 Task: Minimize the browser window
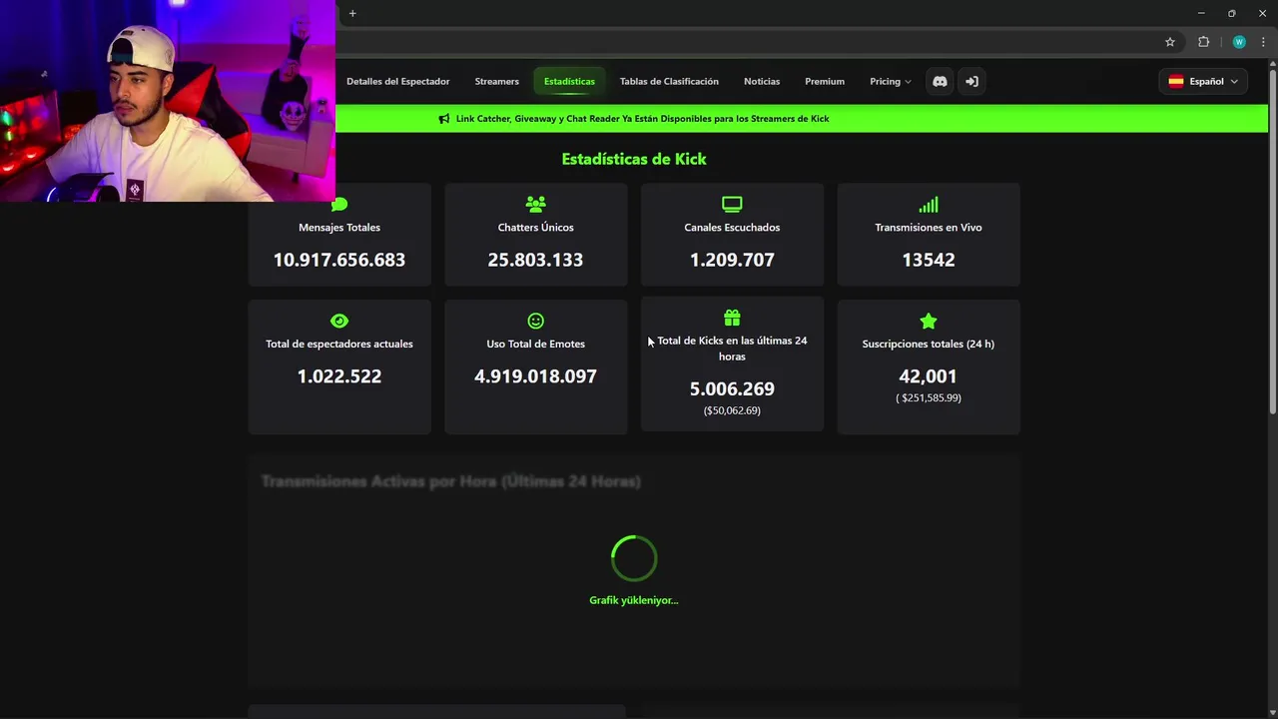pyautogui.click(x=1201, y=13)
